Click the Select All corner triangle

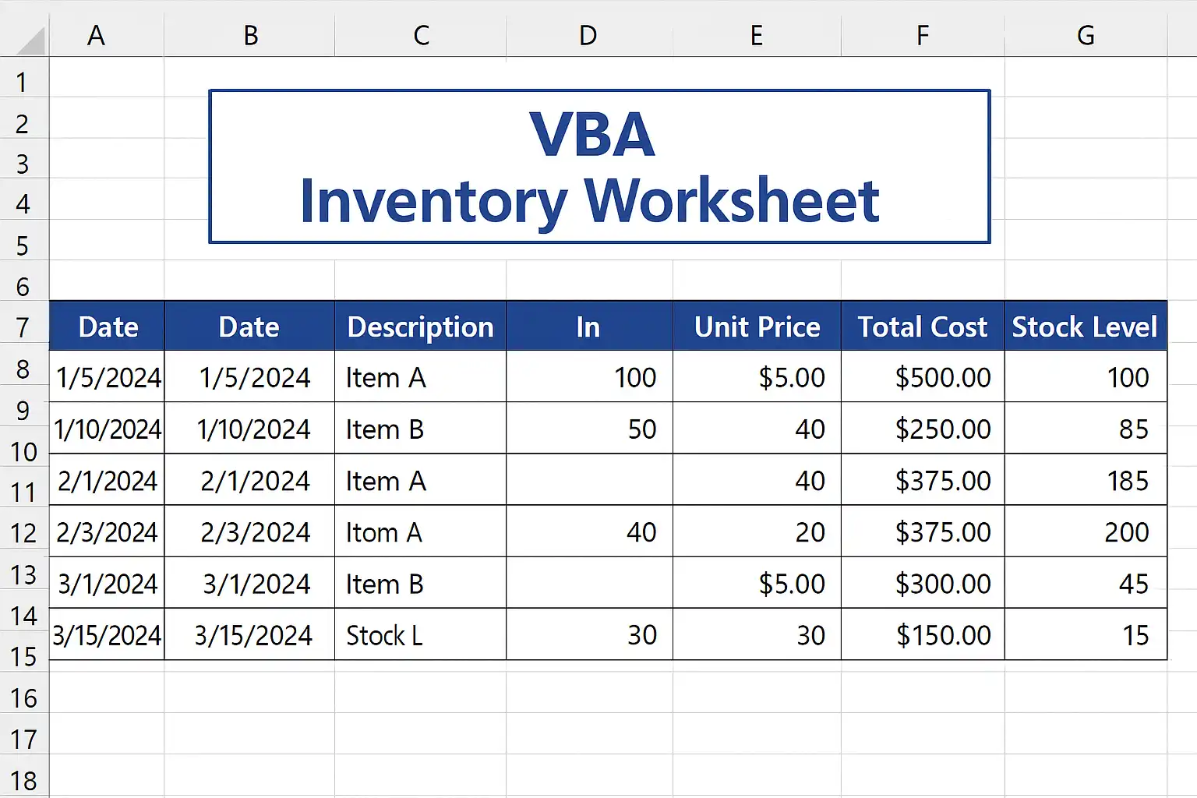(x=30, y=39)
